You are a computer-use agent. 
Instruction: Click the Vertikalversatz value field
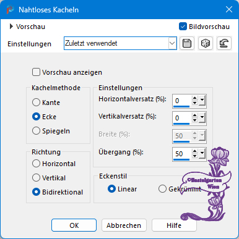(x=182, y=118)
